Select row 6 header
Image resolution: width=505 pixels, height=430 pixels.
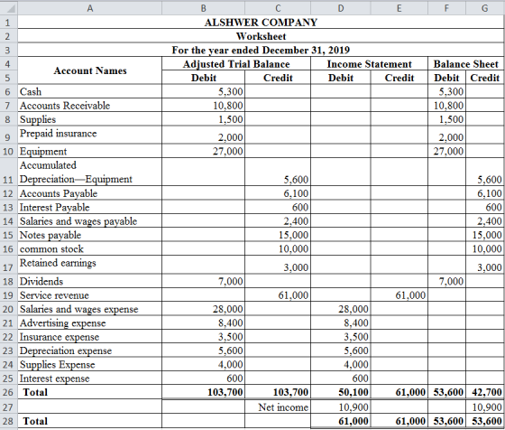[9, 91]
